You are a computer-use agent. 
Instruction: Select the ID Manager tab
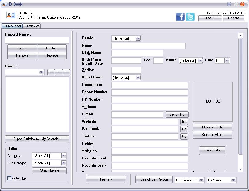[12, 26]
